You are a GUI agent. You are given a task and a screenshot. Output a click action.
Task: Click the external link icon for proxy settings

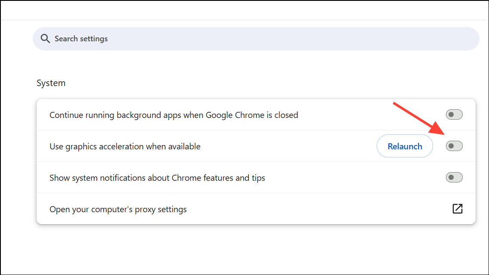pos(458,209)
